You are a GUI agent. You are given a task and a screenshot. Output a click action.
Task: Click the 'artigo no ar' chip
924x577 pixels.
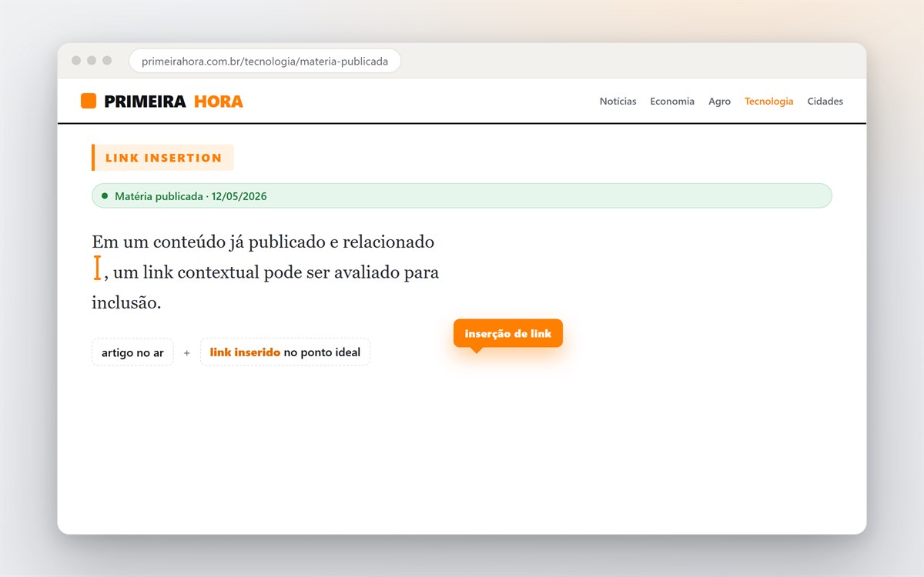(x=132, y=352)
